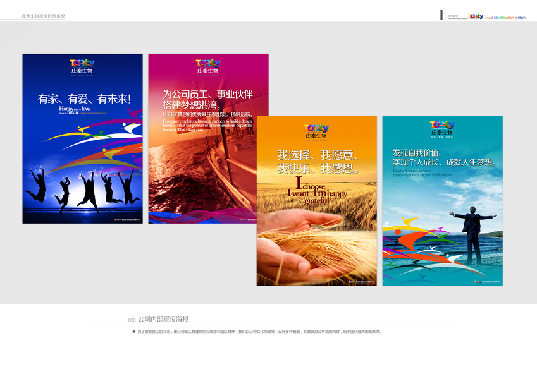Open the teal man by sea poster
Viewport: 537px width, 379px height.
[443, 201]
